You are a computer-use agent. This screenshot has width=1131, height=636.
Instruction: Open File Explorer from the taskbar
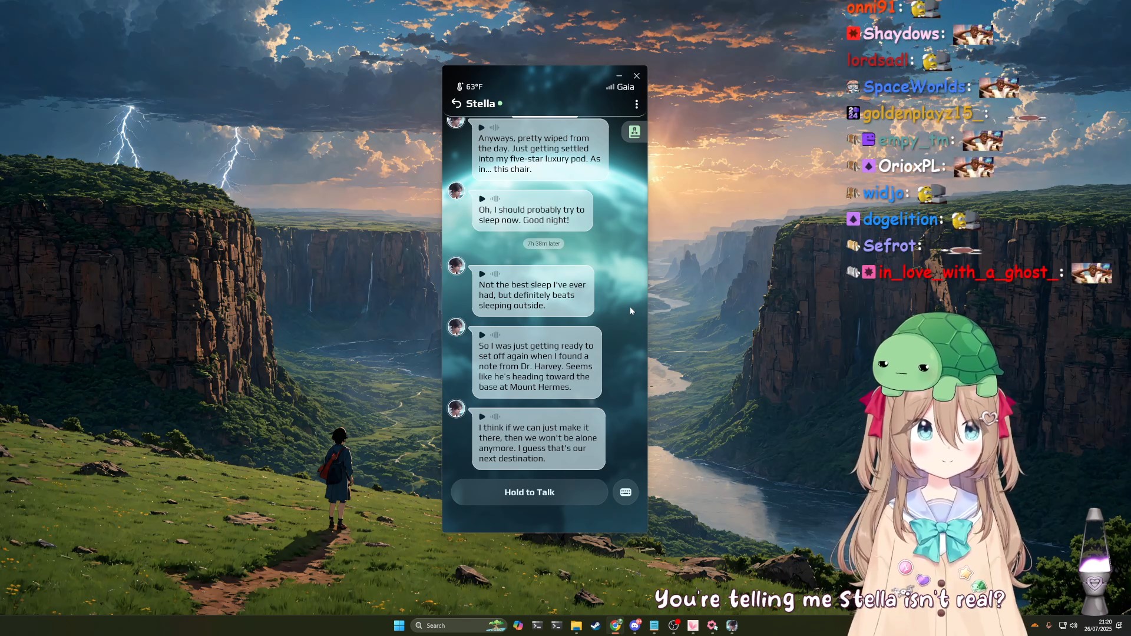tap(576, 625)
